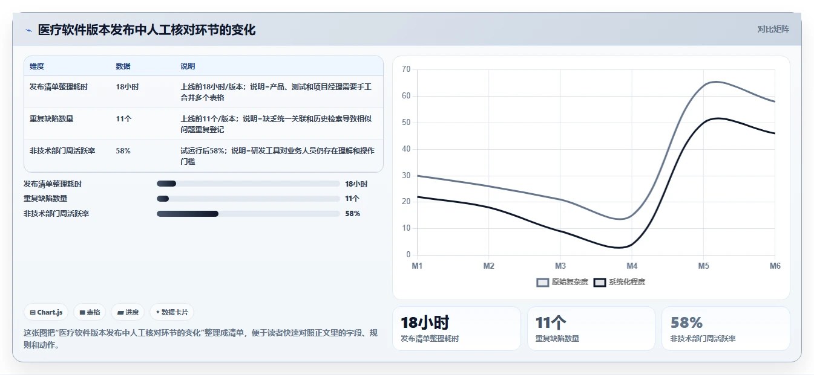The image size is (814, 375).
Task: Click the M6 x-axis label
Action: [x=775, y=266]
